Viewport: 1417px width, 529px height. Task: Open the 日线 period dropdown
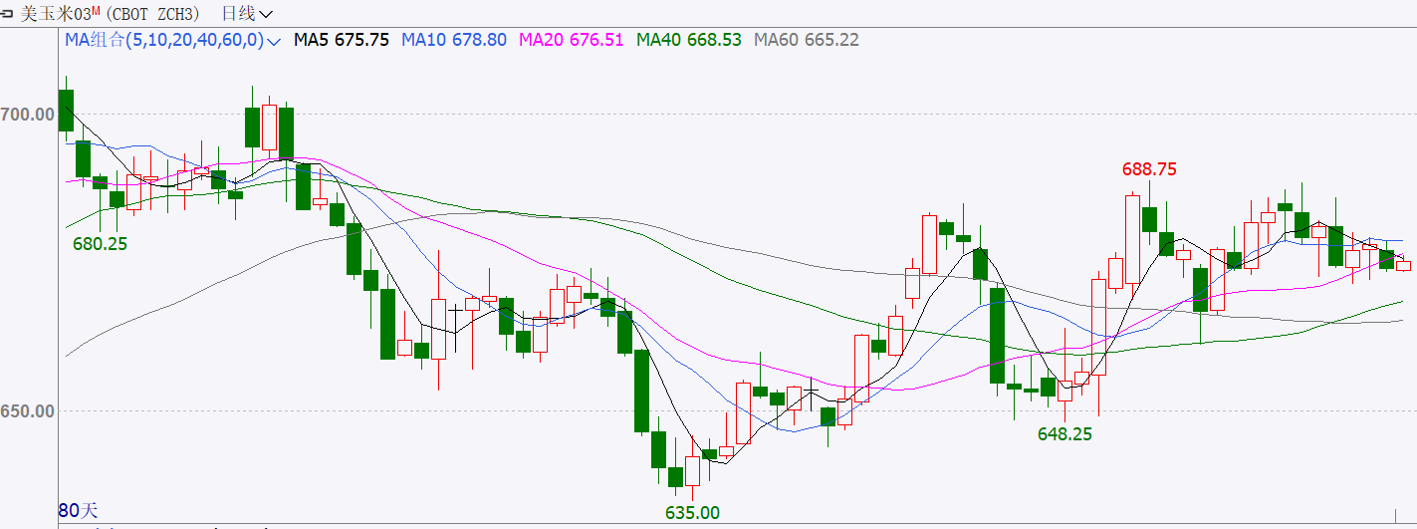point(246,14)
